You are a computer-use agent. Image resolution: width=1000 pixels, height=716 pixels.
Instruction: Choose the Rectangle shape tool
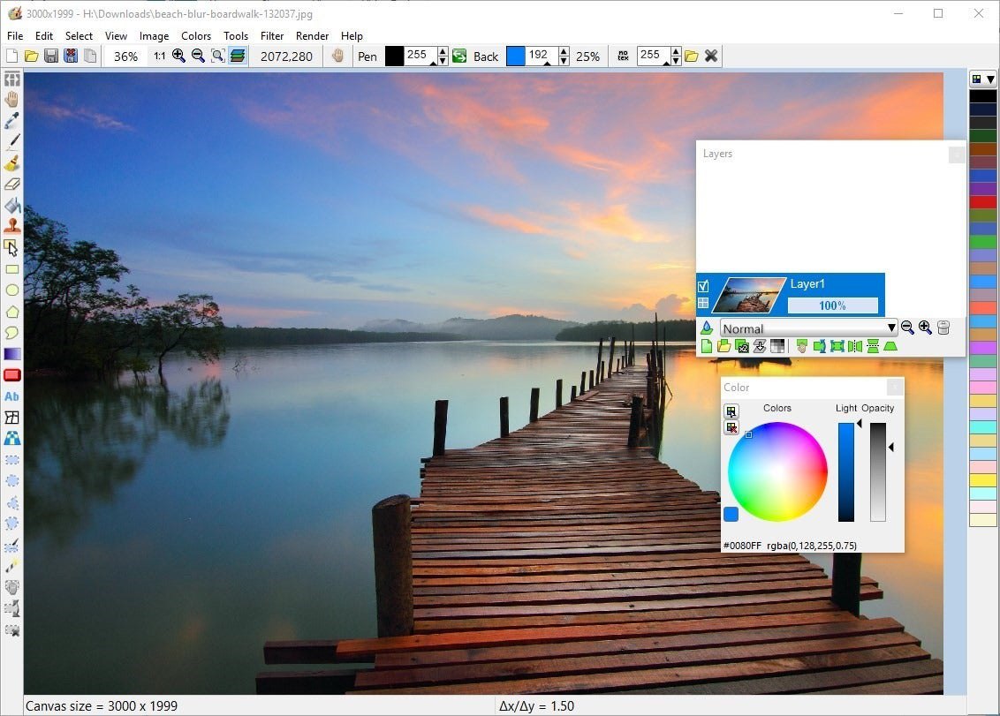point(11,269)
